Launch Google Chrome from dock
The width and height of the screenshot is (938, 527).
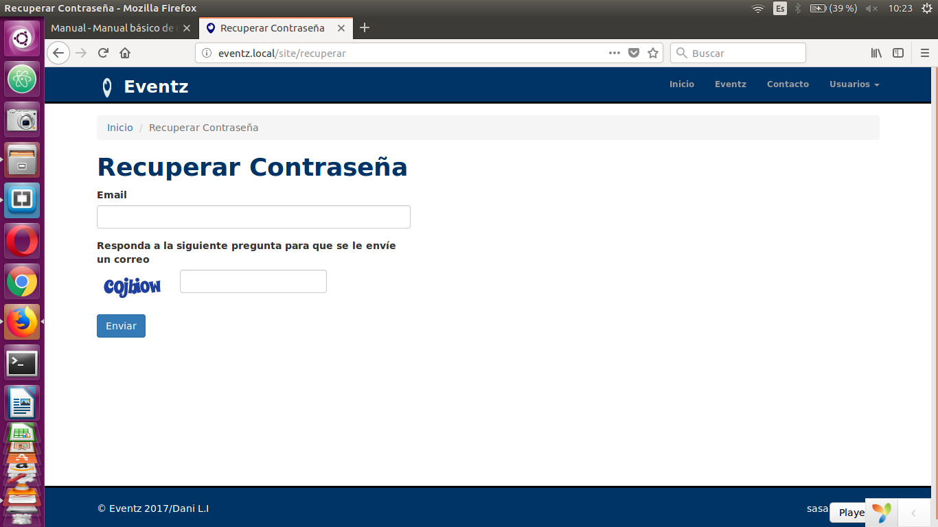pos(23,281)
